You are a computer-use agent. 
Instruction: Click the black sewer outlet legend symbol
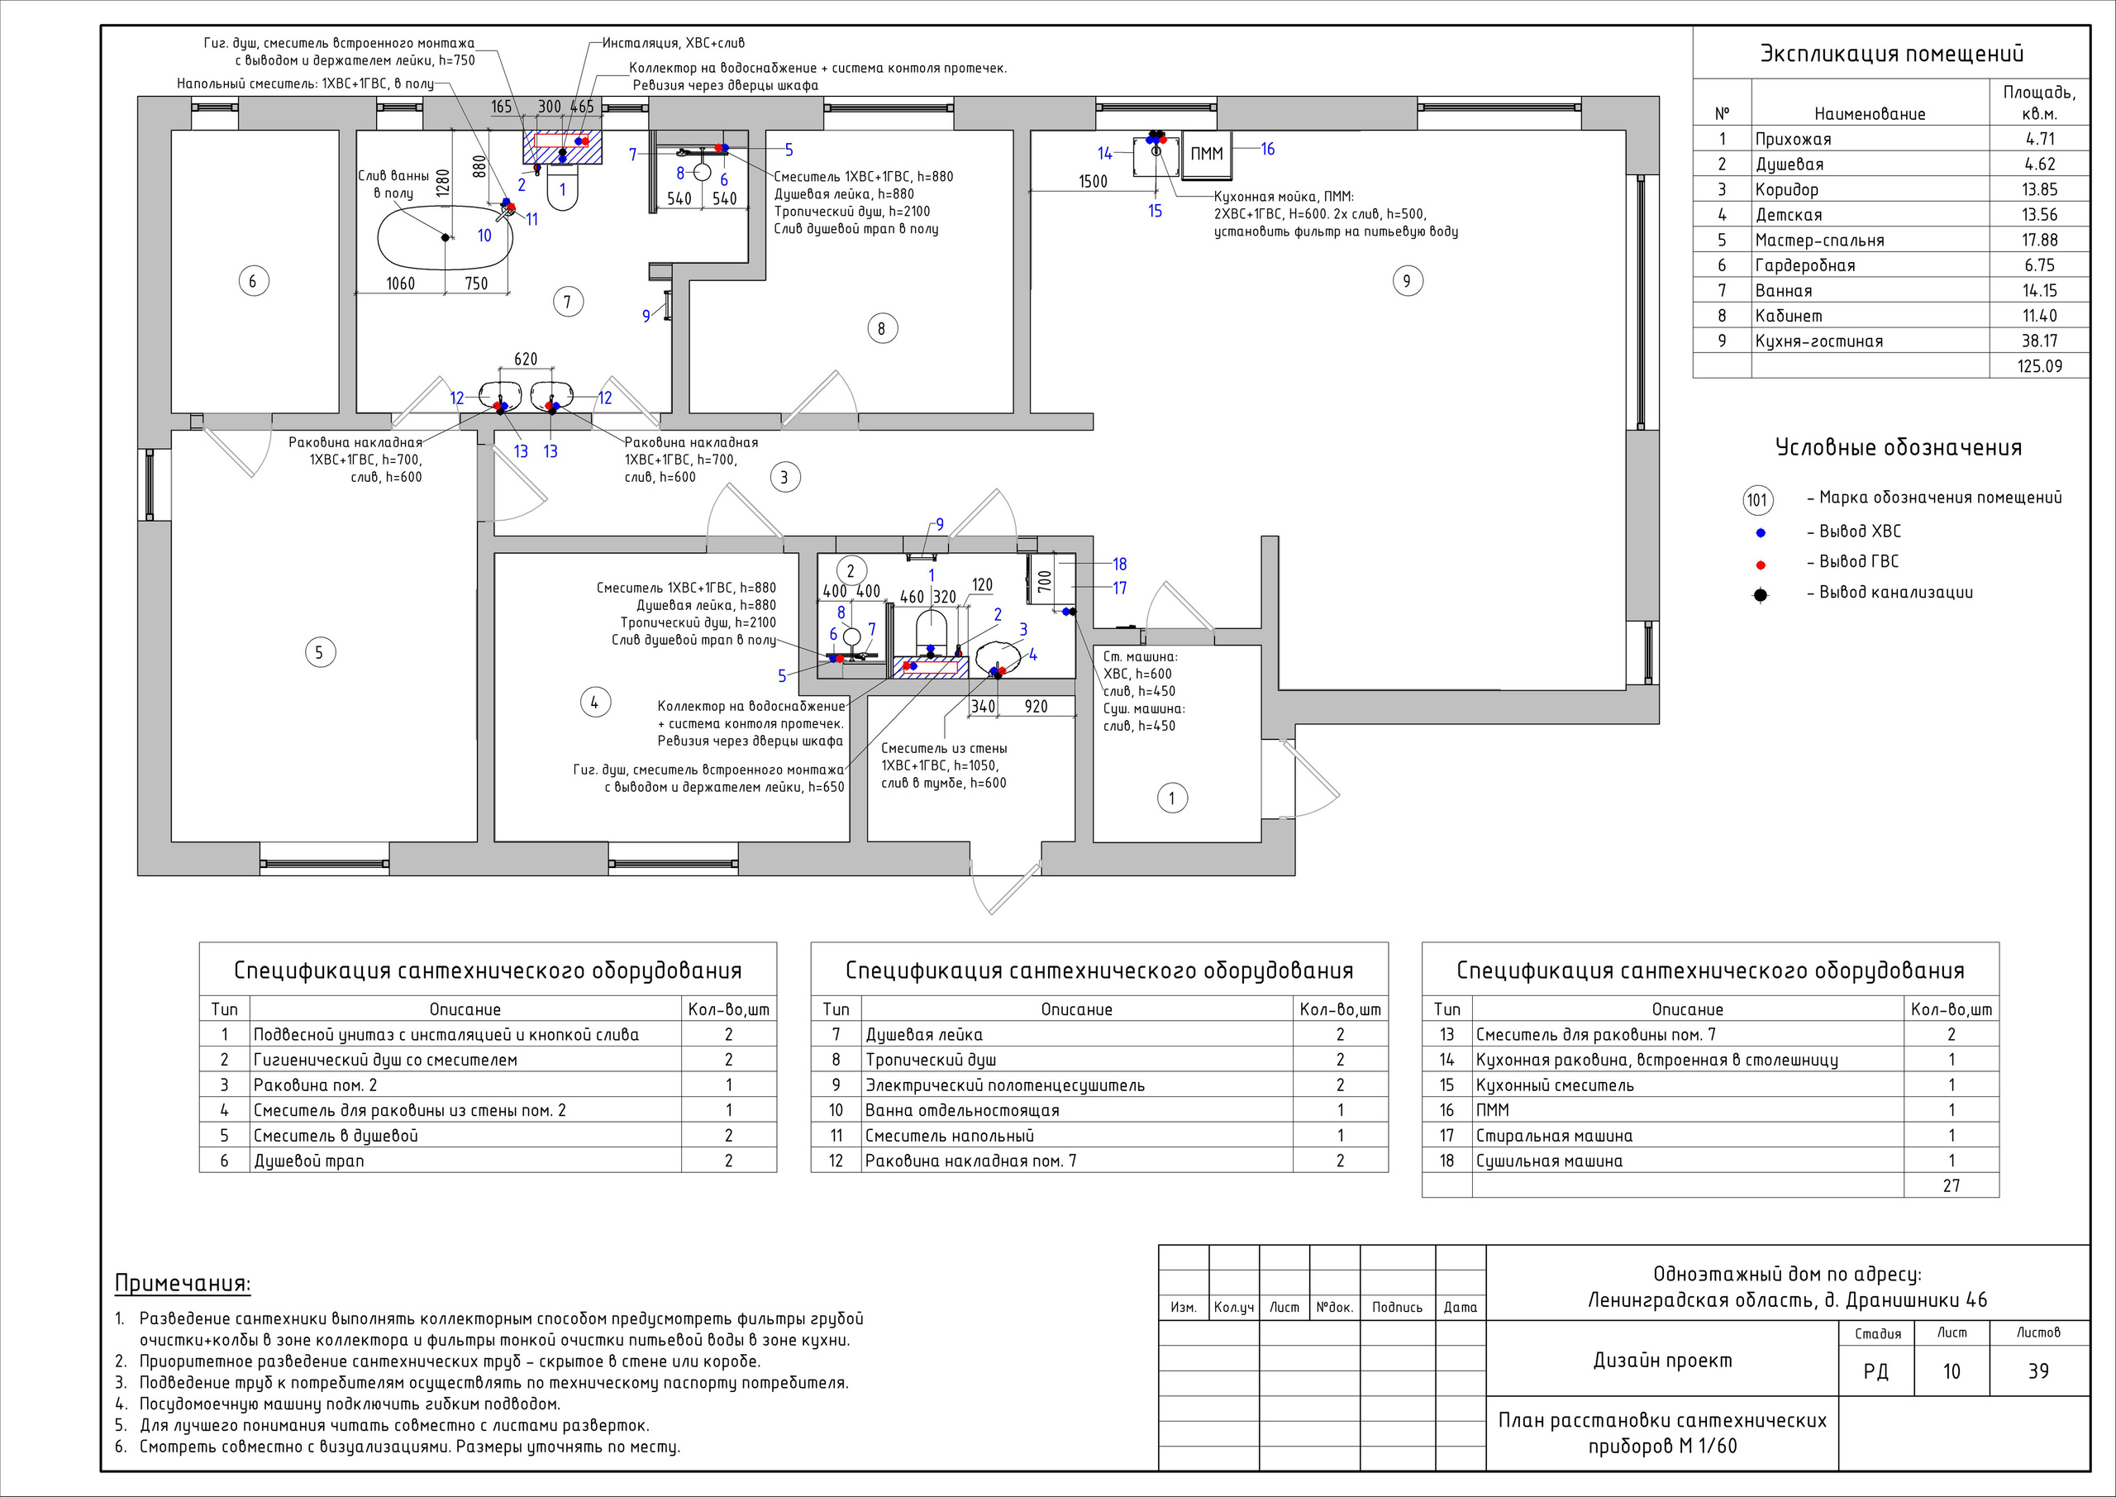[1761, 594]
